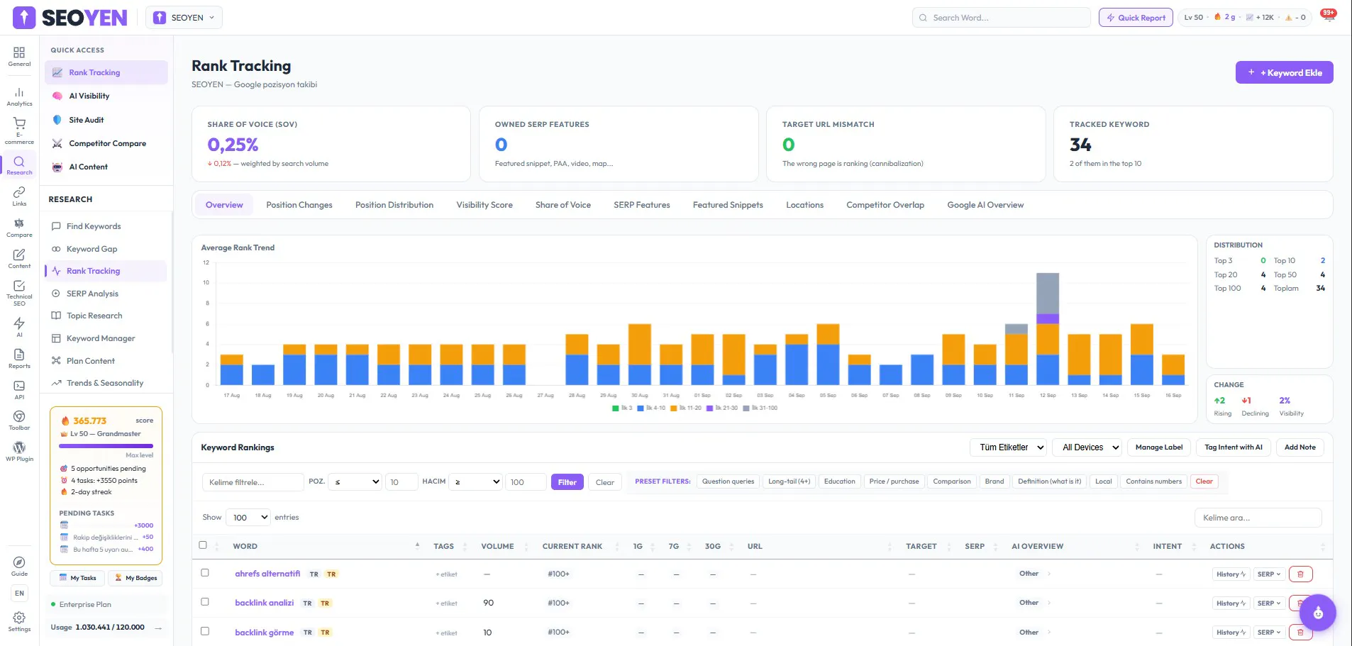Sort the table by the WORD column
The image size is (1352, 646).
point(326,546)
